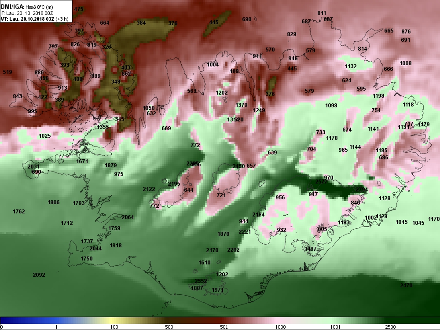The image size is (440, 330).
Task: Click the 2450 value
Action: click(238, 166)
